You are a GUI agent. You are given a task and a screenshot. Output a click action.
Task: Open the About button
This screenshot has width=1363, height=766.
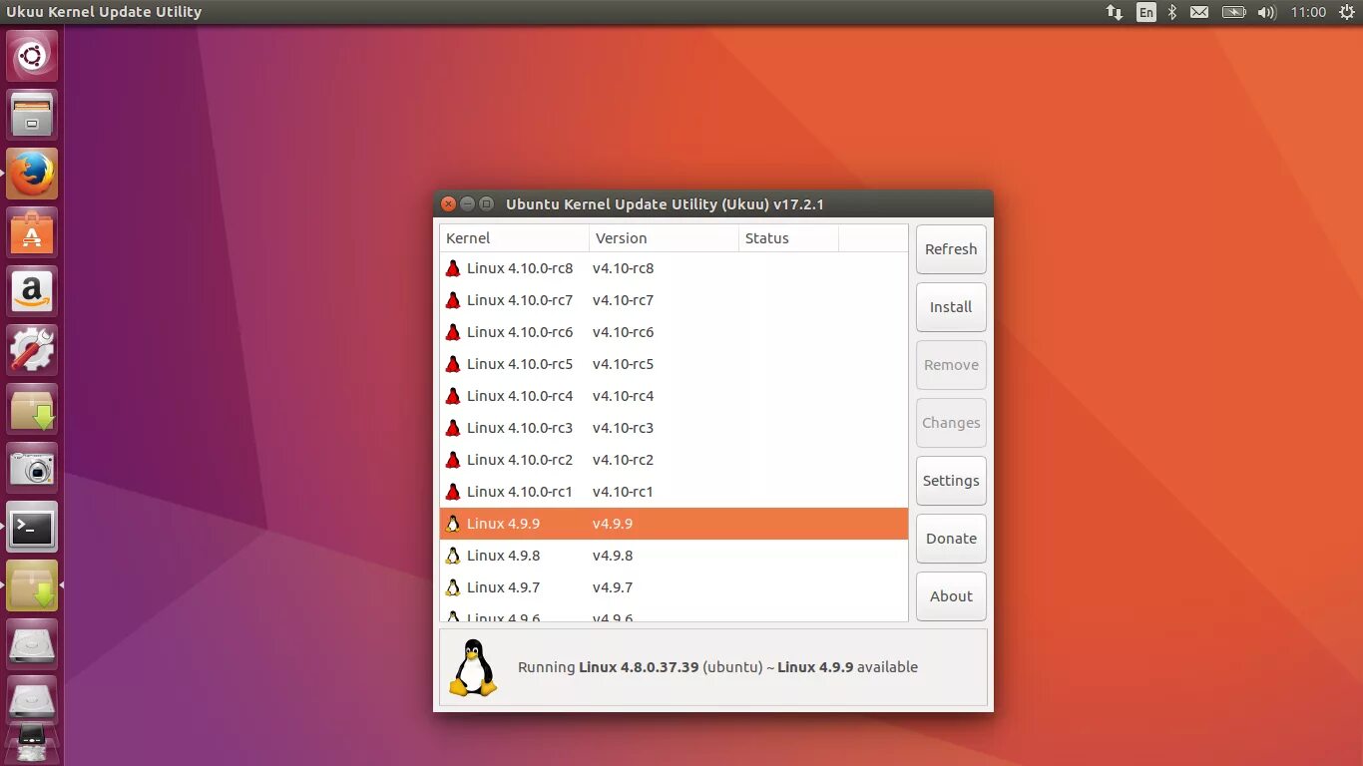click(x=951, y=596)
